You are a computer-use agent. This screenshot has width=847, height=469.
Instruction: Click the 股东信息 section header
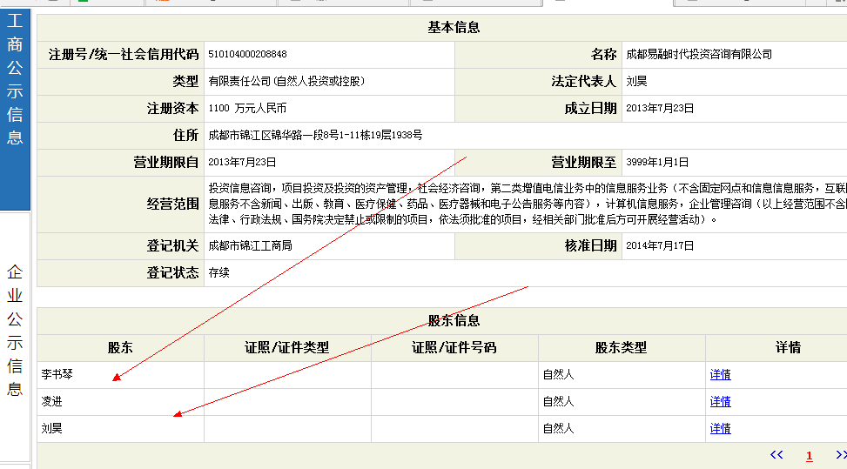453,321
